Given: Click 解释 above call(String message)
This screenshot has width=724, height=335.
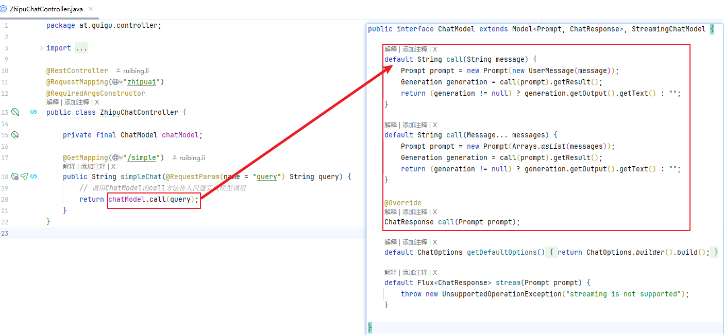Looking at the screenshot, I should click(391, 49).
